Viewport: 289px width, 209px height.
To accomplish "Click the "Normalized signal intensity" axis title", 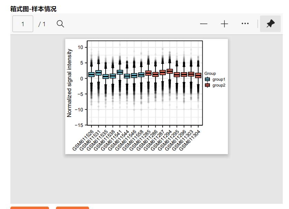I will click(x=70, y=83).
